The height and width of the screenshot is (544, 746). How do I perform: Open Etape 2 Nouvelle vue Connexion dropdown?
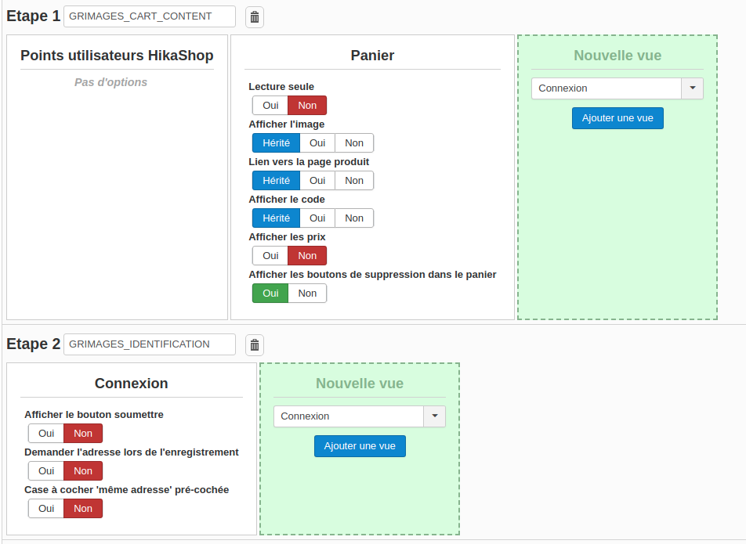(x=359, y=416)
